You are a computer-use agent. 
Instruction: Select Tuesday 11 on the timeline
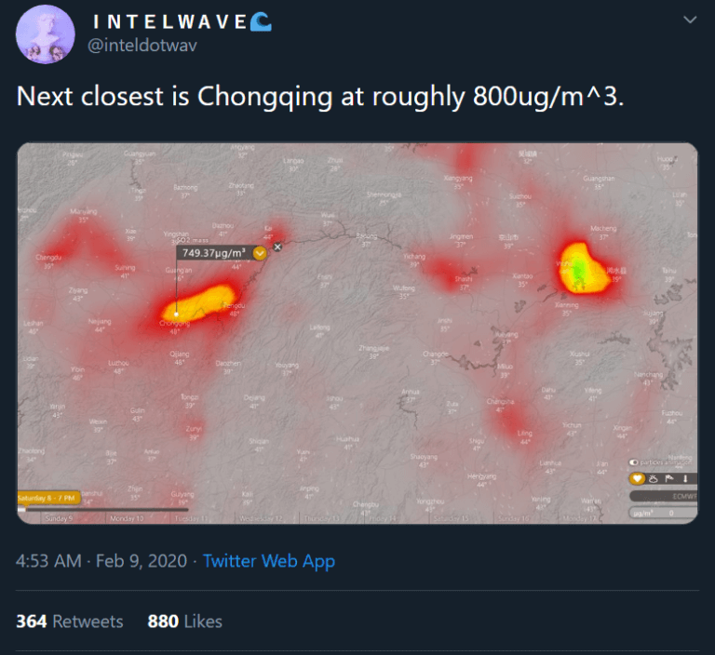click(x=192, y=519)
